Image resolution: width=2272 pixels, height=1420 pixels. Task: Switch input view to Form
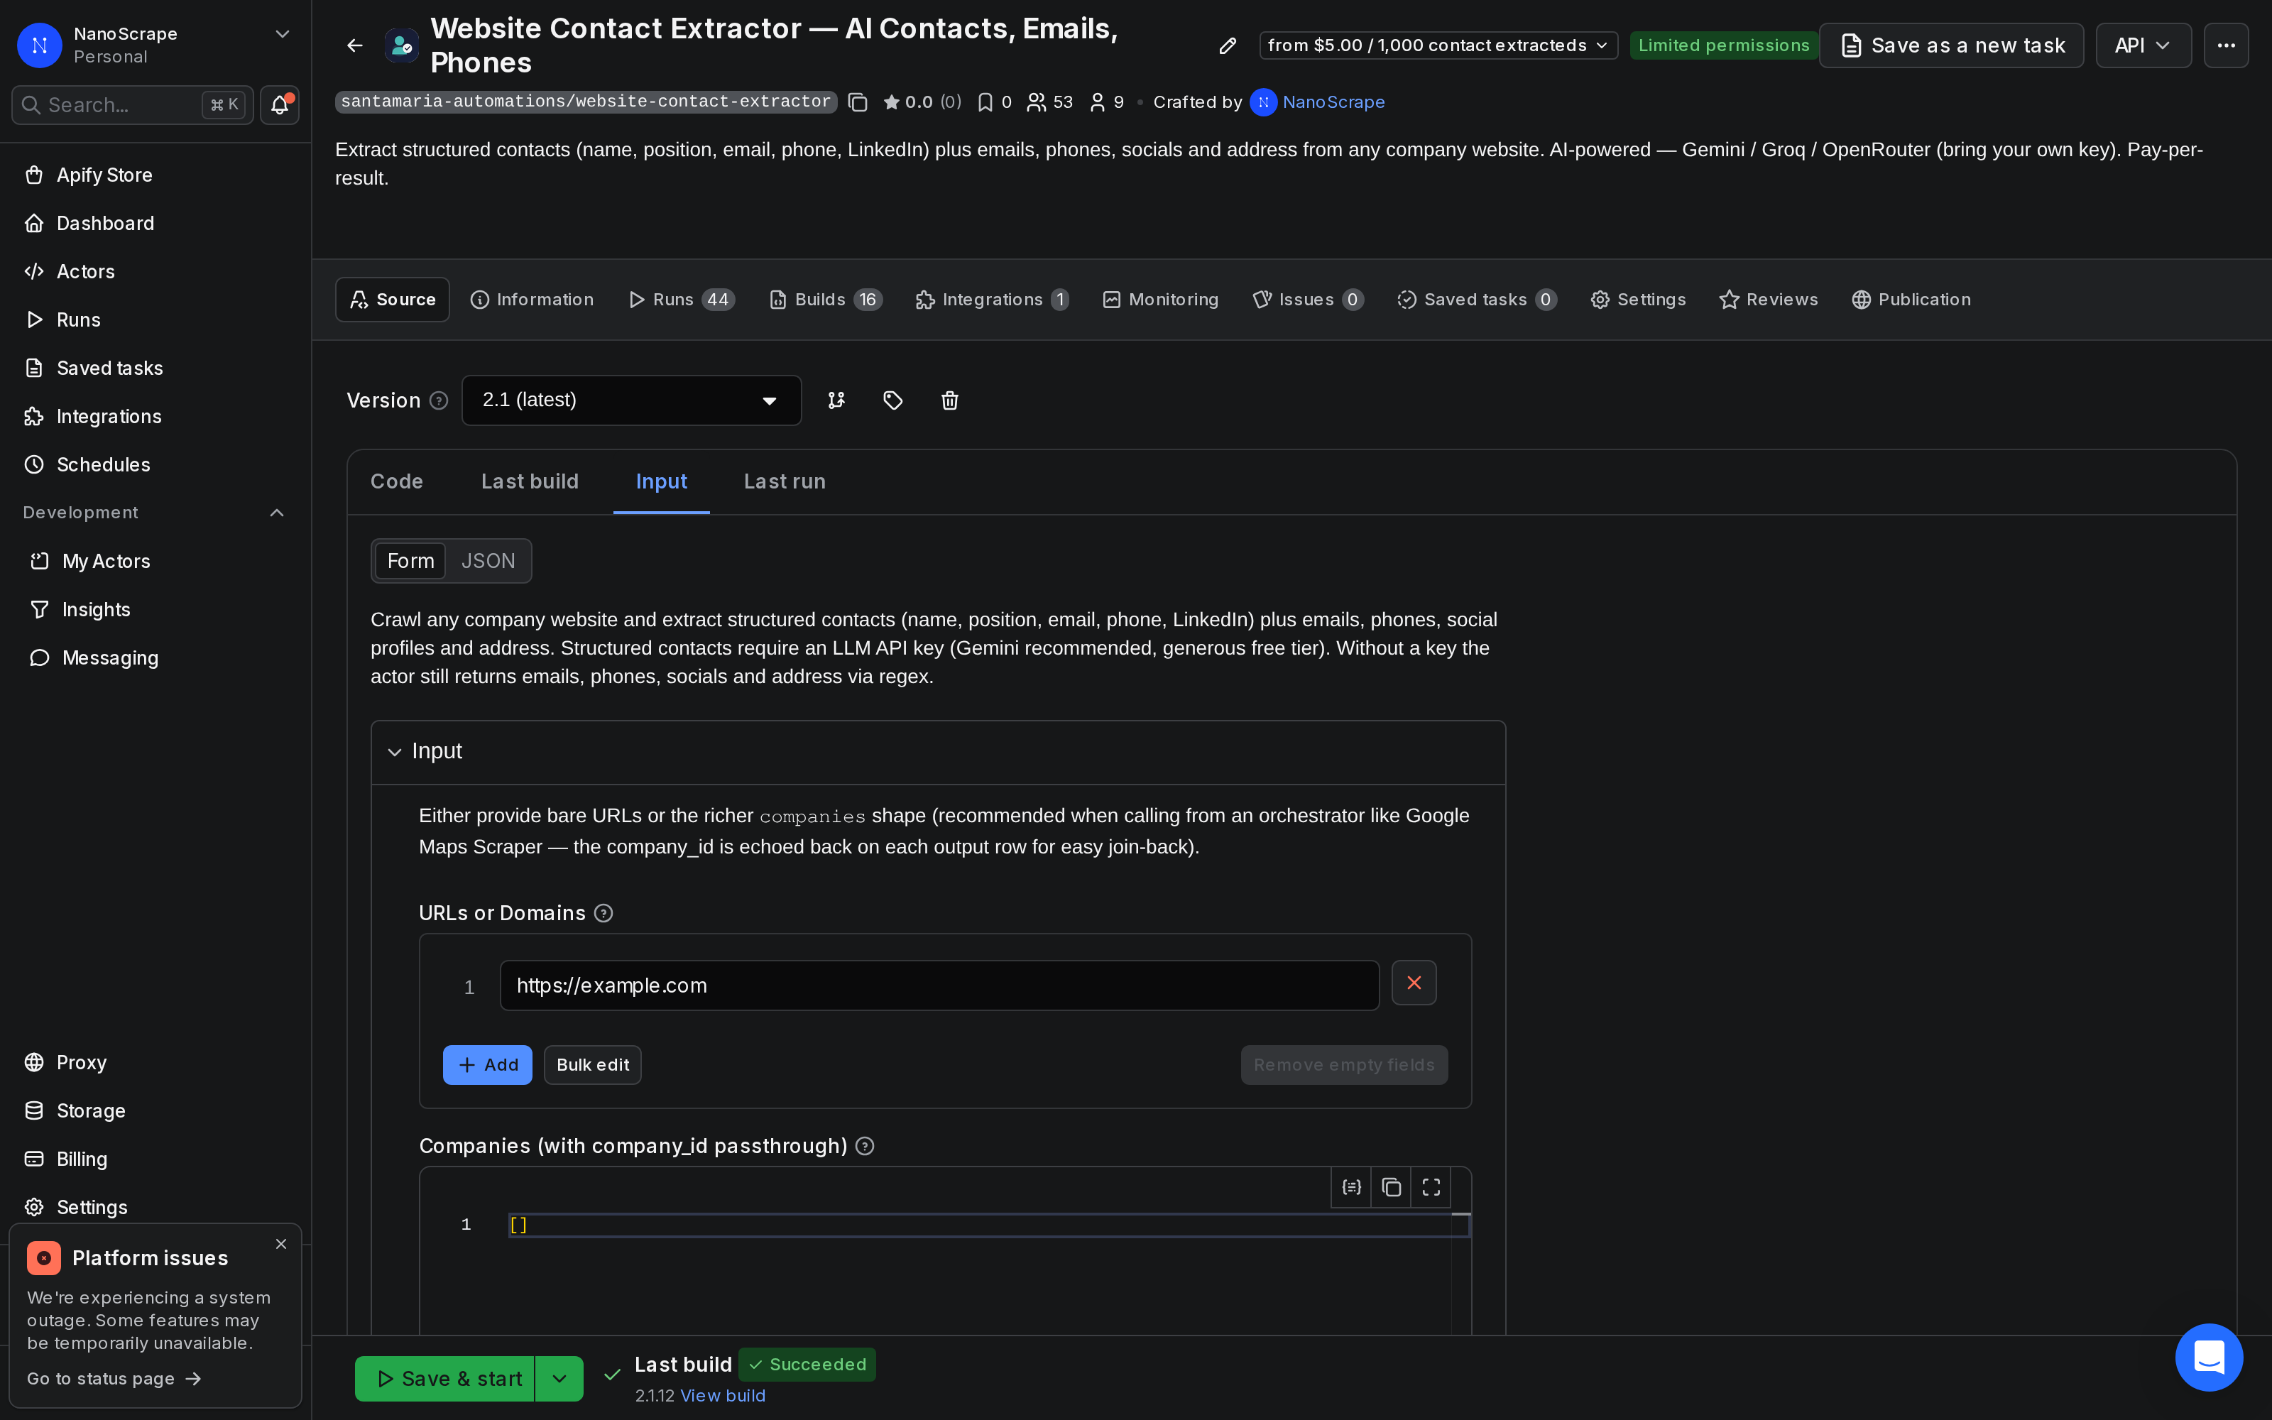pos(410,561)
